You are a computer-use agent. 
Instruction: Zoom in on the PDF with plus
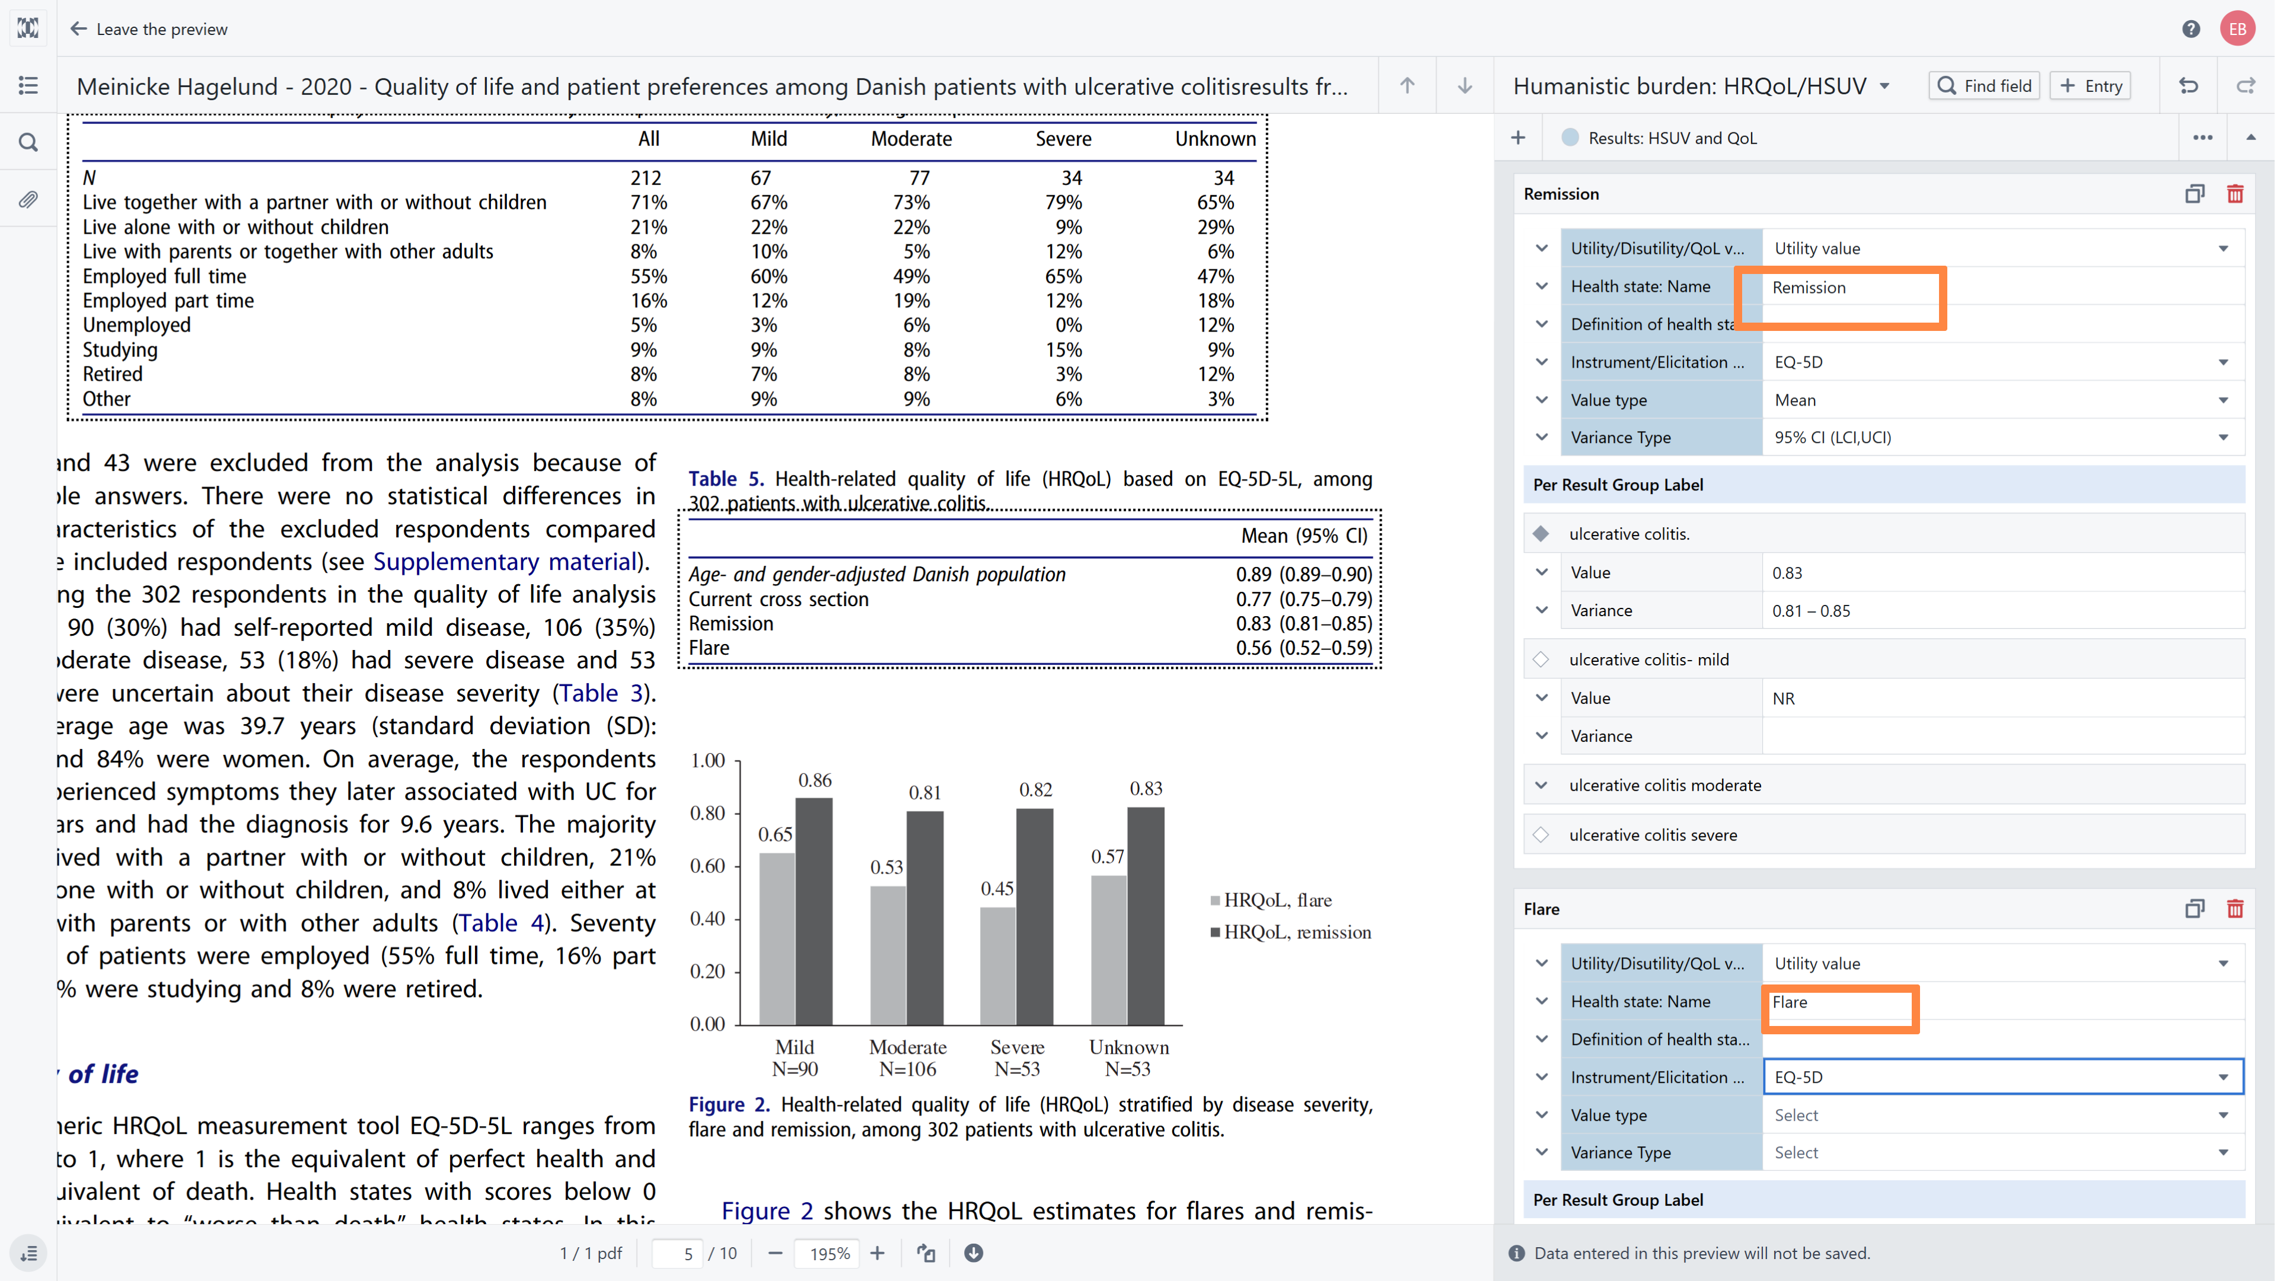[x=877, y=1253]
